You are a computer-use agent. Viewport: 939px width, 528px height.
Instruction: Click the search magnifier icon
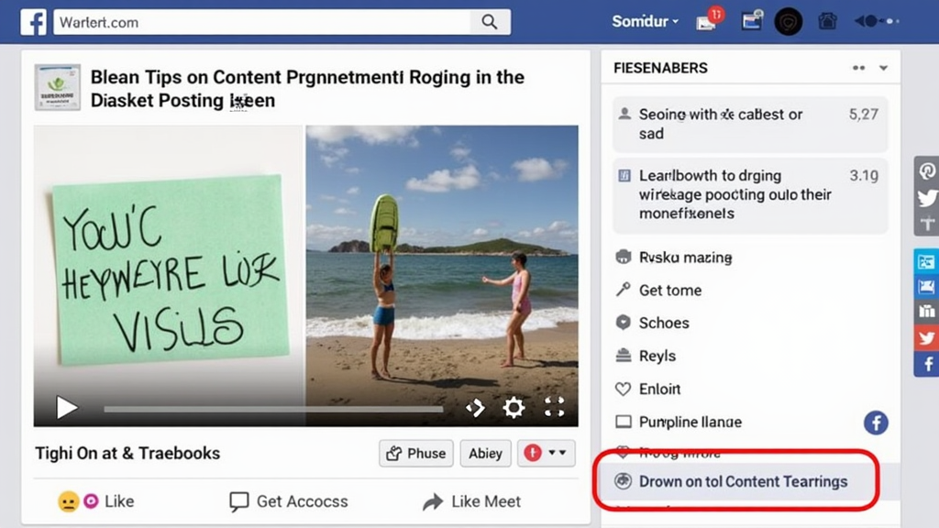[490, 22]
